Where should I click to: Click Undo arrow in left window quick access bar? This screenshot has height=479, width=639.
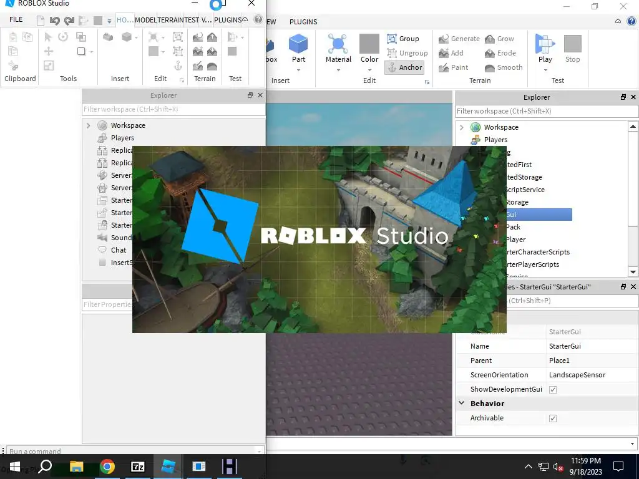pos(54,21)
